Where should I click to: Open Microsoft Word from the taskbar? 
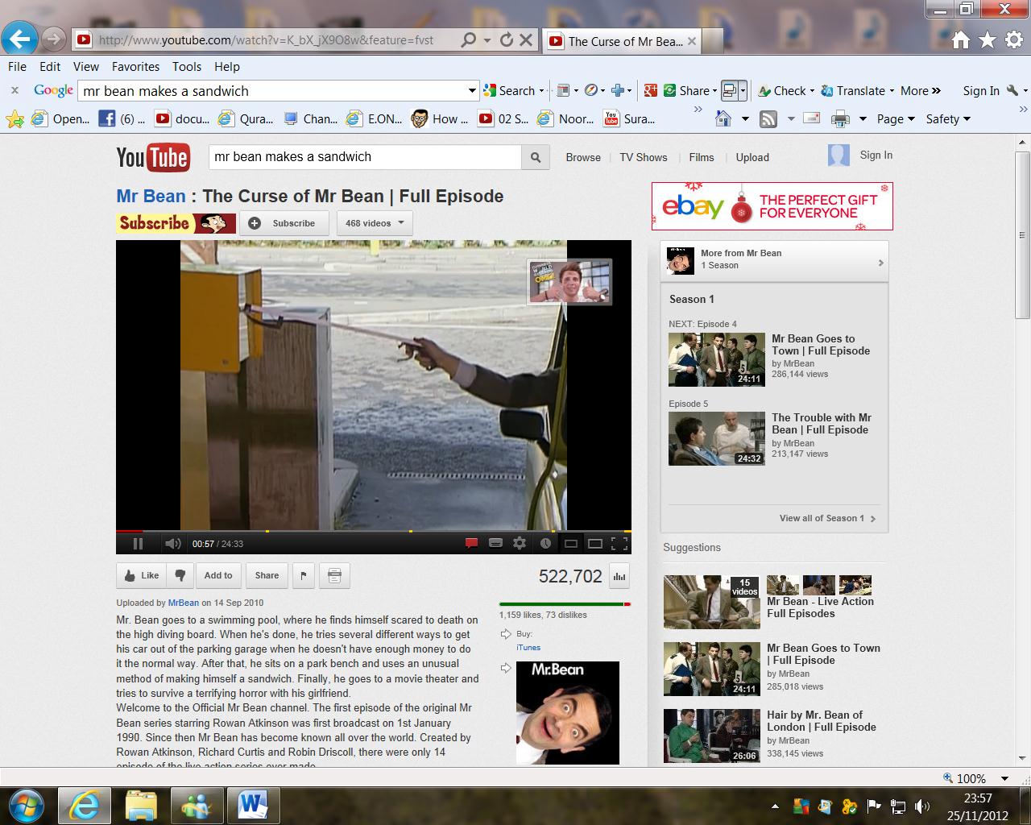[253, 805]
